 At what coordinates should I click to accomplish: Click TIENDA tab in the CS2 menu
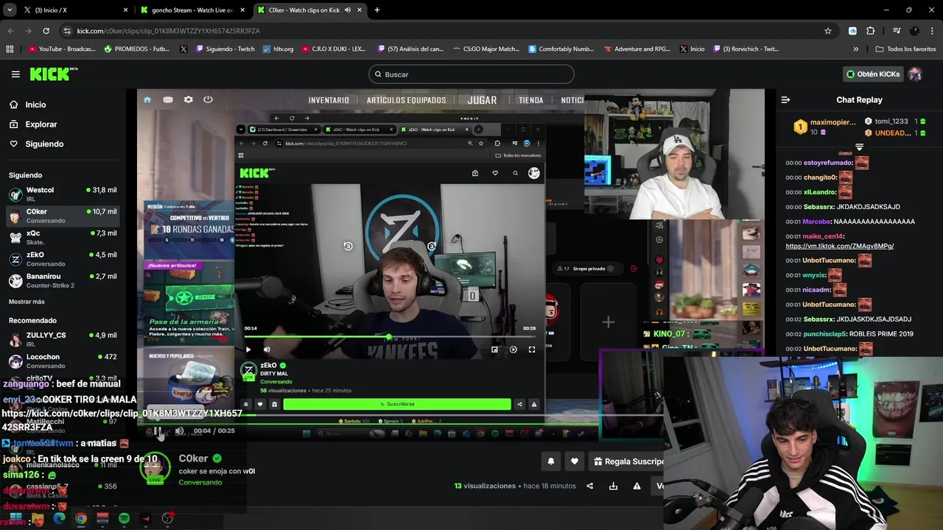530,101
